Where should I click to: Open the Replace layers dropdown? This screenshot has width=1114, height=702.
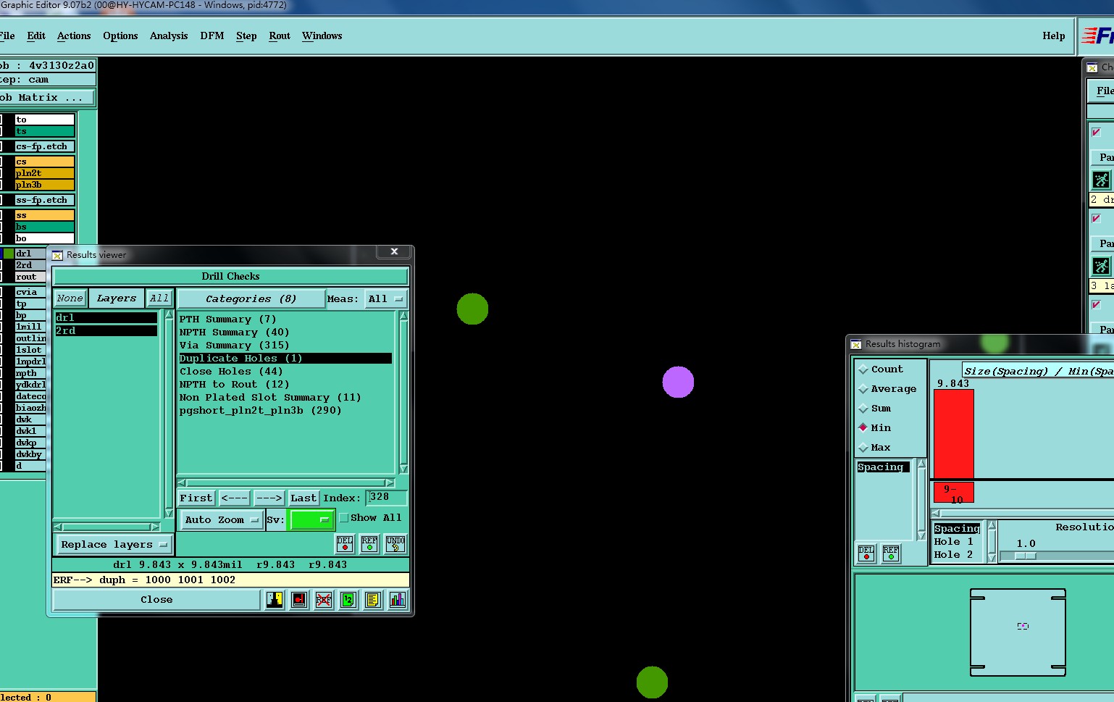[x=114, y=545]
